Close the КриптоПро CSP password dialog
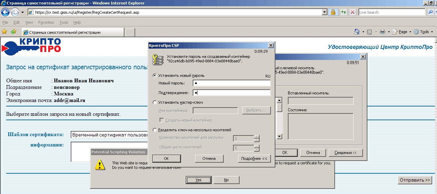Screen dimensions: 437x194 (x=271, y=45)
